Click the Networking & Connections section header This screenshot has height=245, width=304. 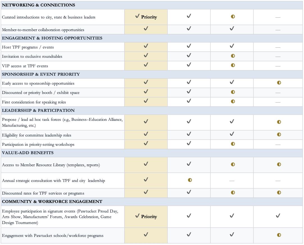[152, 5]
